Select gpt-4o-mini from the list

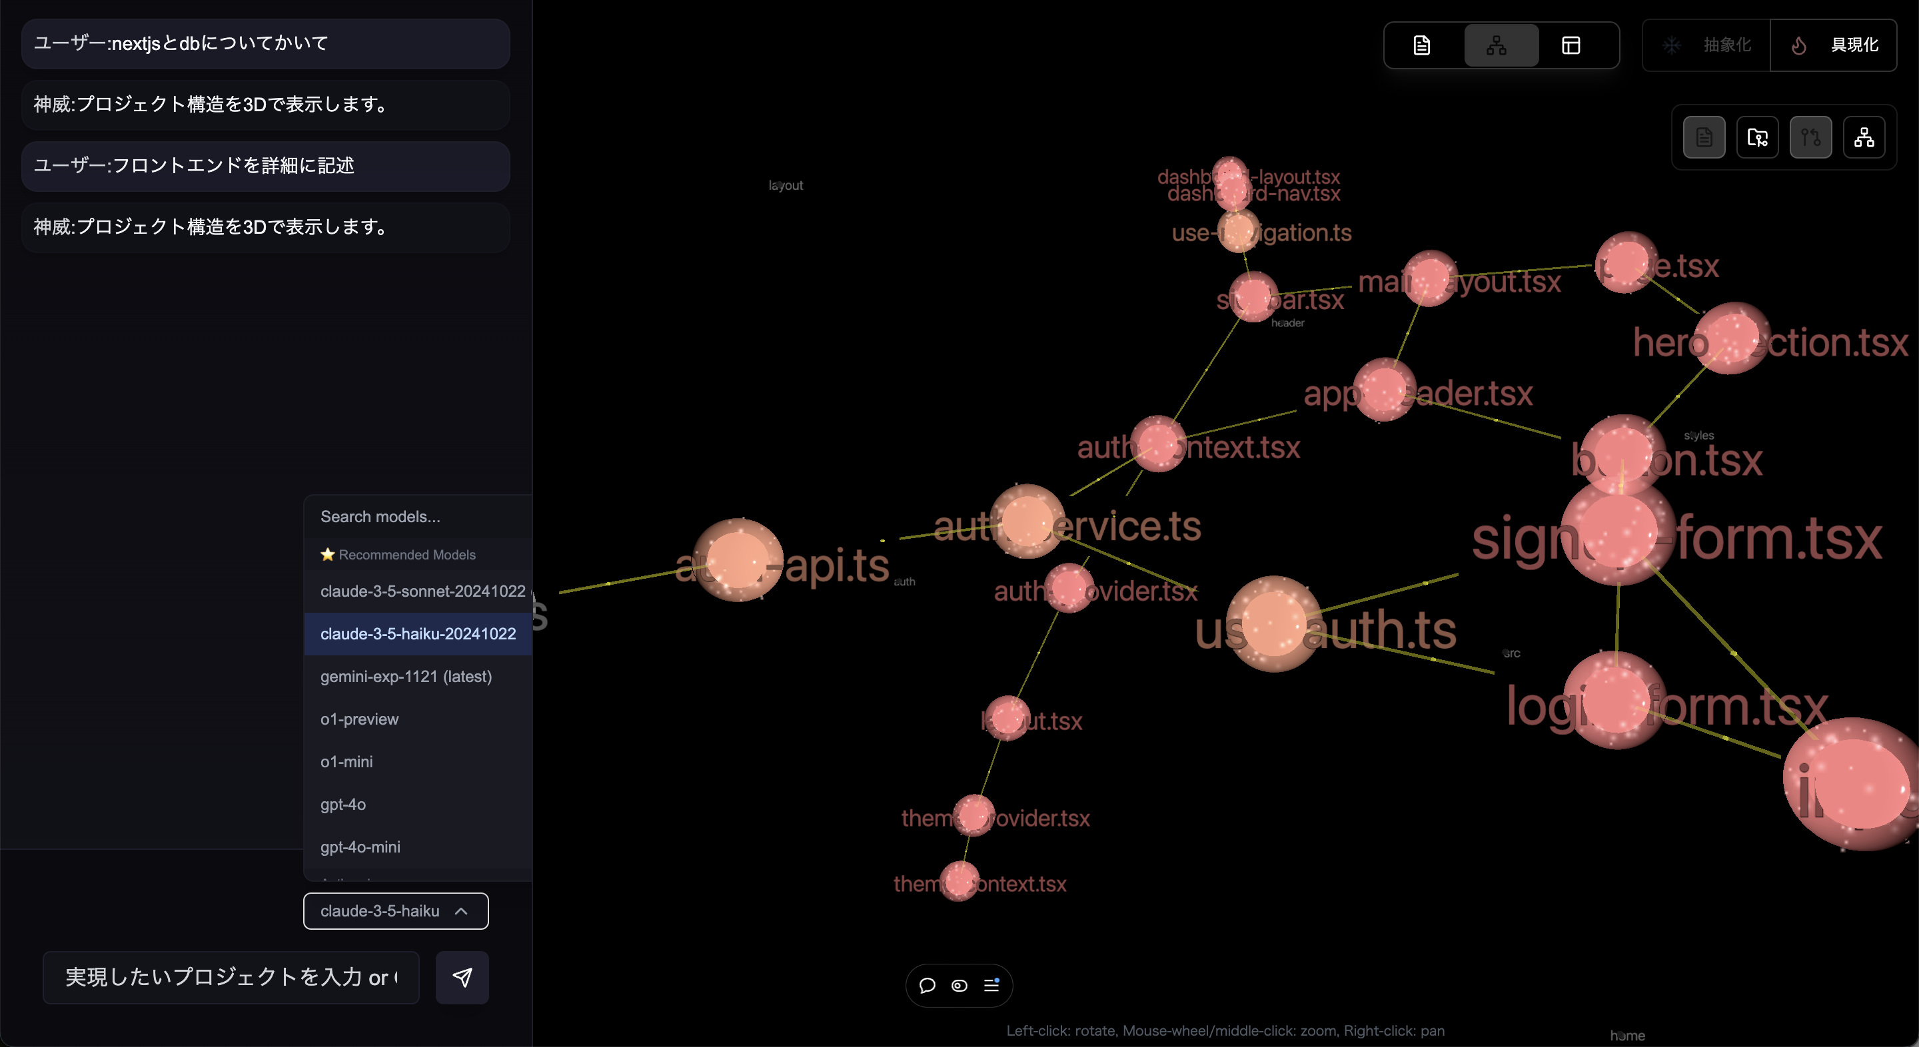click(x=360, y=847)
